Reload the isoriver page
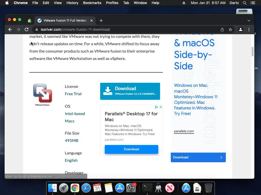The width and height of the screenshot is (261, 195). [x=27, y=29]
